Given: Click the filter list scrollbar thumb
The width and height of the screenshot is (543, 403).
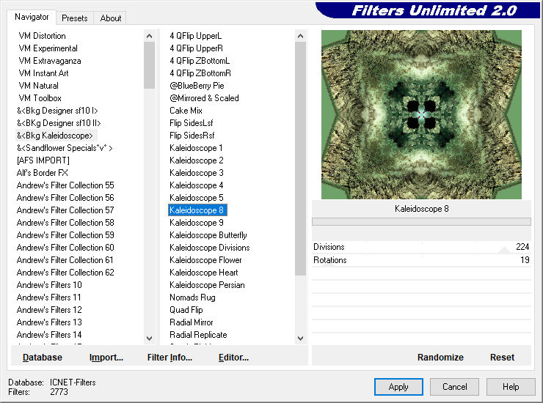Looking at the screenshot, I should click(300, 159).
